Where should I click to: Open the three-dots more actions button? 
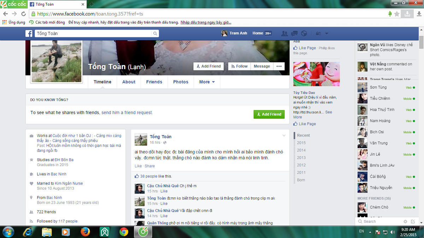(x=279, y=66)
